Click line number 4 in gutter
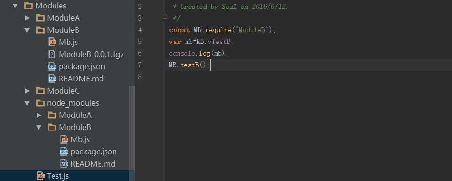 (140, 30)
